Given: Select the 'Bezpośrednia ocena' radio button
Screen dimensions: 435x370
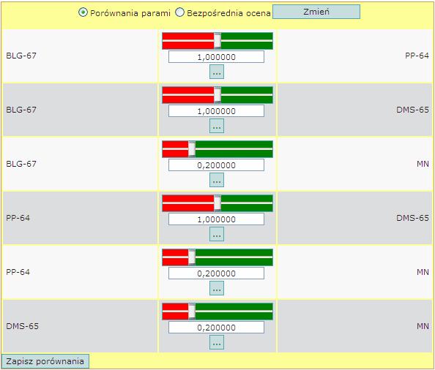Looking at the screenshot, I should click(179, 12).
